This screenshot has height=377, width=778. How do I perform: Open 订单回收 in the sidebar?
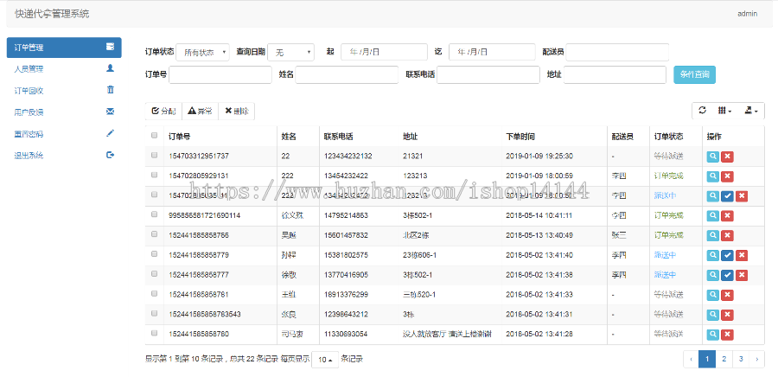(x=64, y=90)
